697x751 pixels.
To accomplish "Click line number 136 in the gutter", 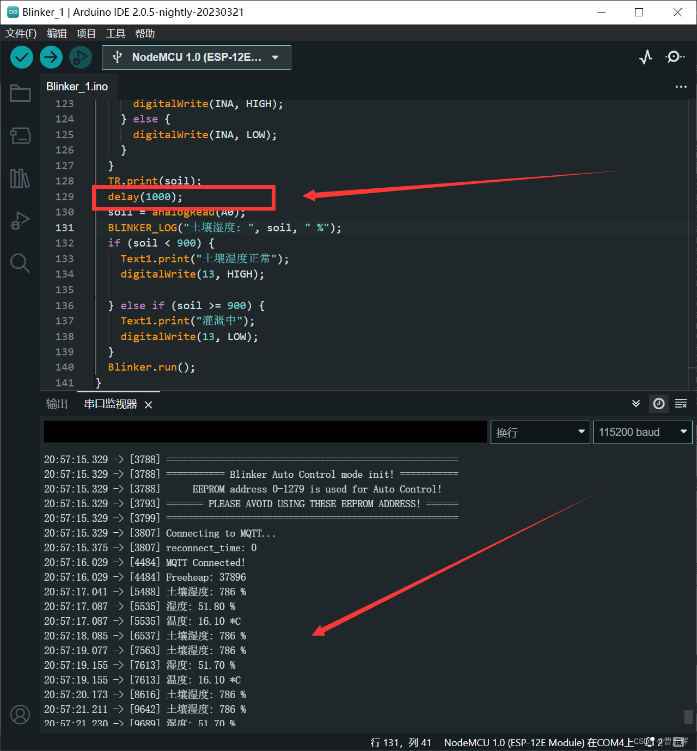I will point(64,305).
